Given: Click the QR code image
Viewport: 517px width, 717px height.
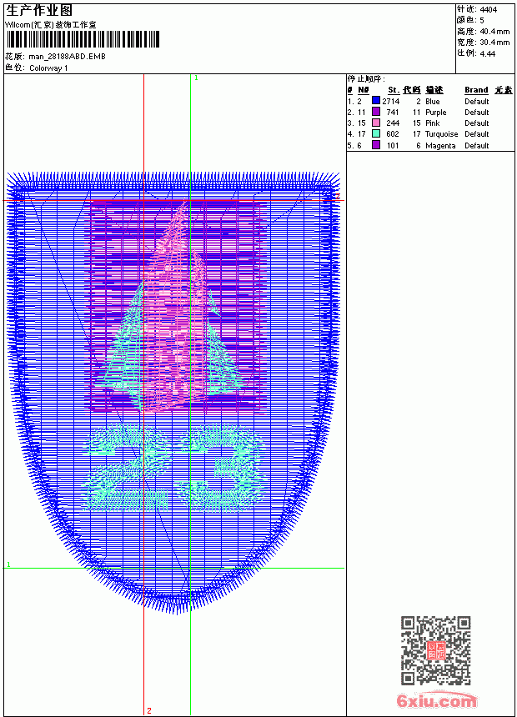Looking at the screenshot, I should [x=436, y=649].
